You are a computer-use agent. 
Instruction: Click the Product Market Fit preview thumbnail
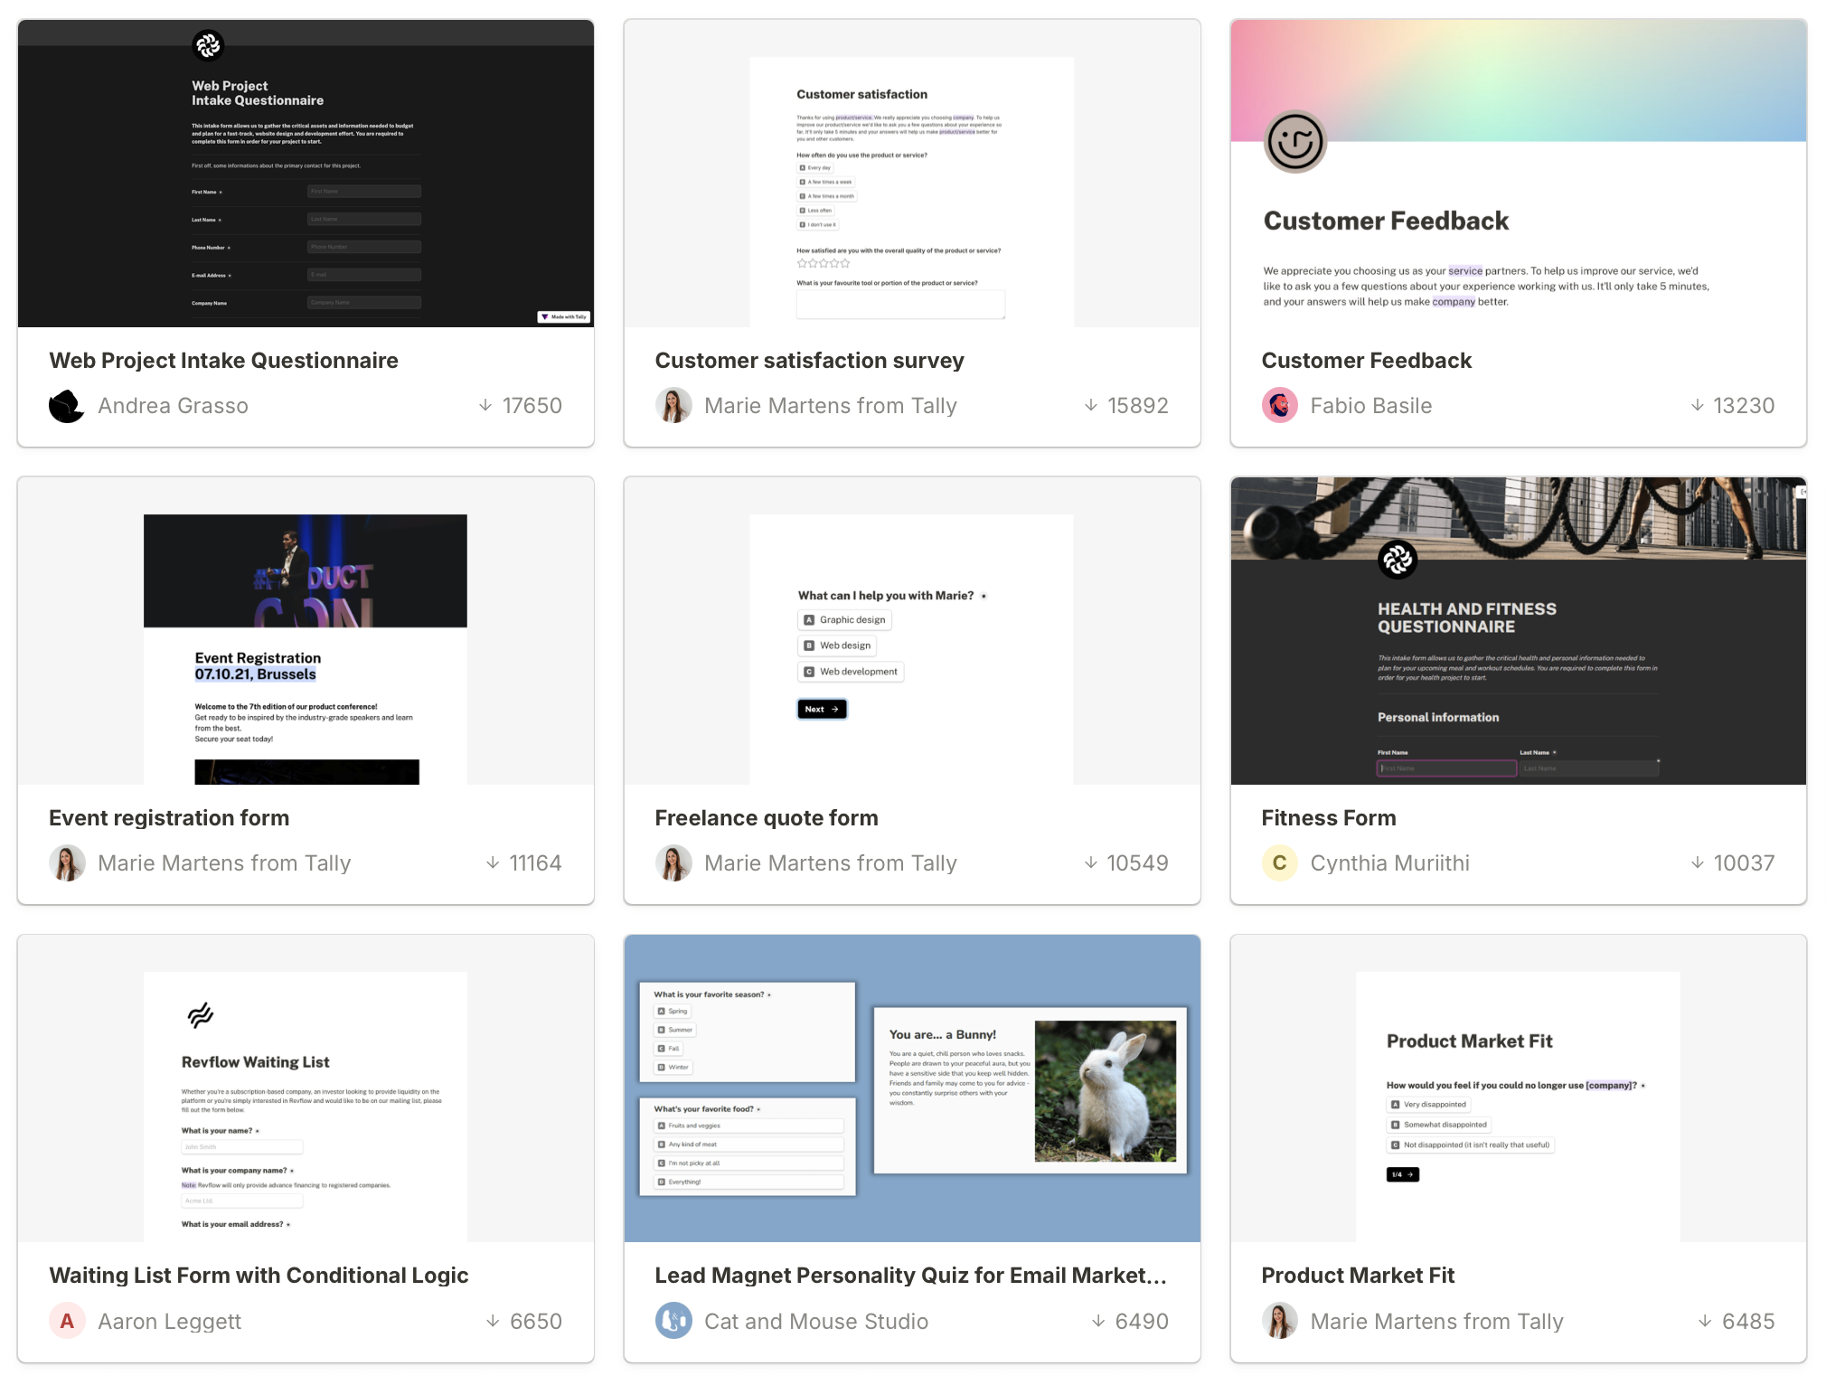(1518, 1088)
